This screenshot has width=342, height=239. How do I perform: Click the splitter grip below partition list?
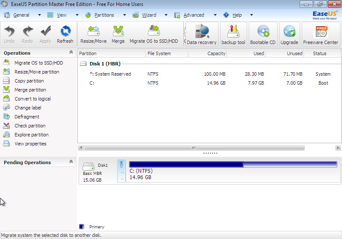tap(210, 153)
